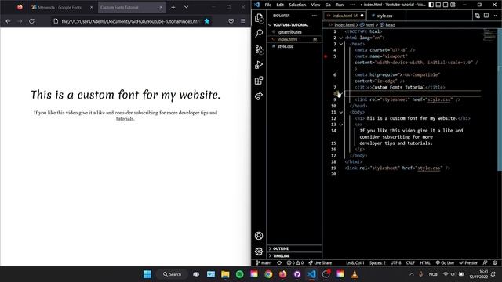
Task: Launch VLC from the taskbar
Action: click(x=355, y=274)
